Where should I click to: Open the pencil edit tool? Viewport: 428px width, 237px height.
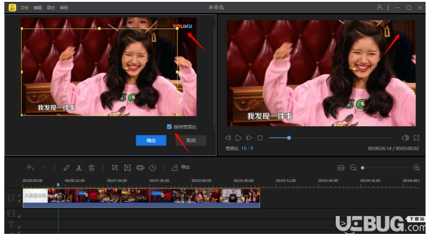coord(66,168)
